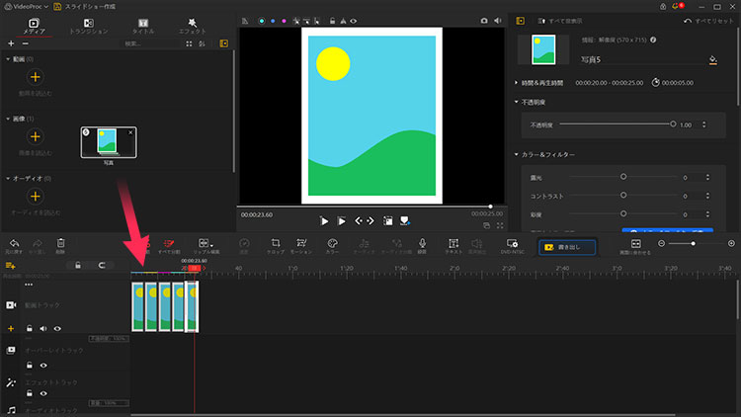The height and width of the screenshot is (417, 741).
Task: Delete the clip with the trash icon
Action: pyautogui.click(x=60, y=243)
